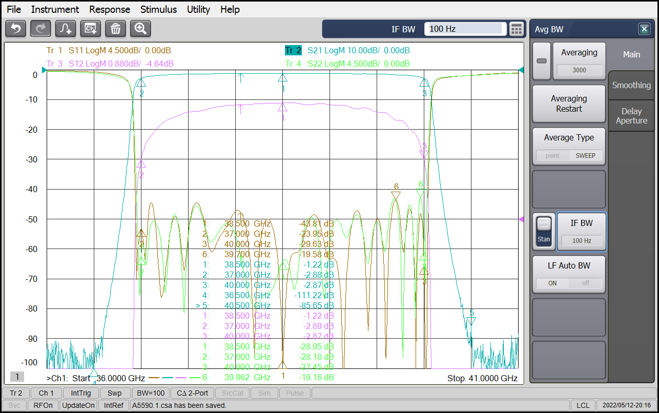Open the Response menu
Screen dimensions: 659x413
click(x=110, y=9)
